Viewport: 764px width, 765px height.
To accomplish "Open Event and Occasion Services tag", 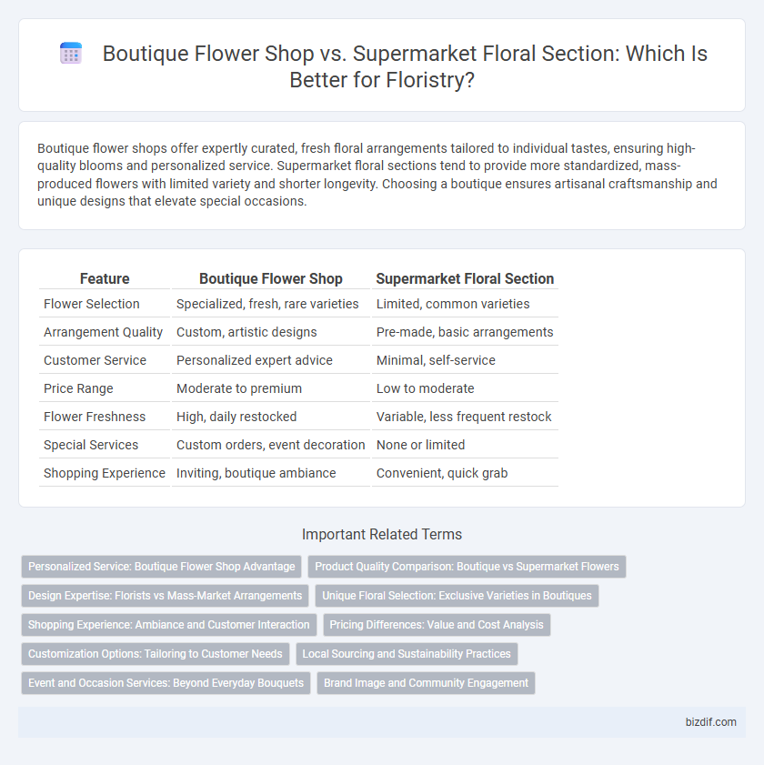I will click(x=166, y=683).
